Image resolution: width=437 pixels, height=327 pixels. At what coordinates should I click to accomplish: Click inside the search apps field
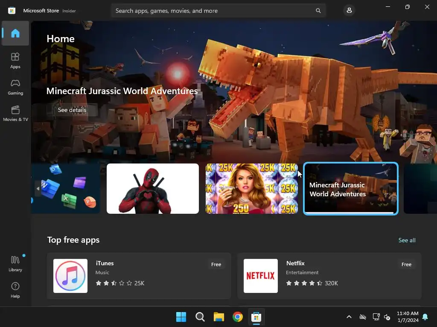(x=218, y=11)
